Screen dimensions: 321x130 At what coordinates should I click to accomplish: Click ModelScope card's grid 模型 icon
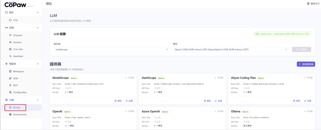pyautogui.click(x=116, y=101)
